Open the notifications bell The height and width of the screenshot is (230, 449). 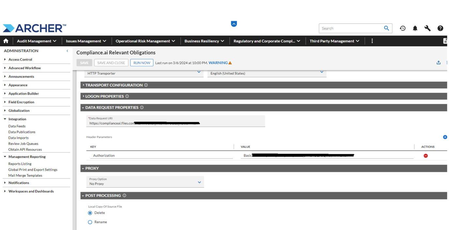click(x=415, y=28)
